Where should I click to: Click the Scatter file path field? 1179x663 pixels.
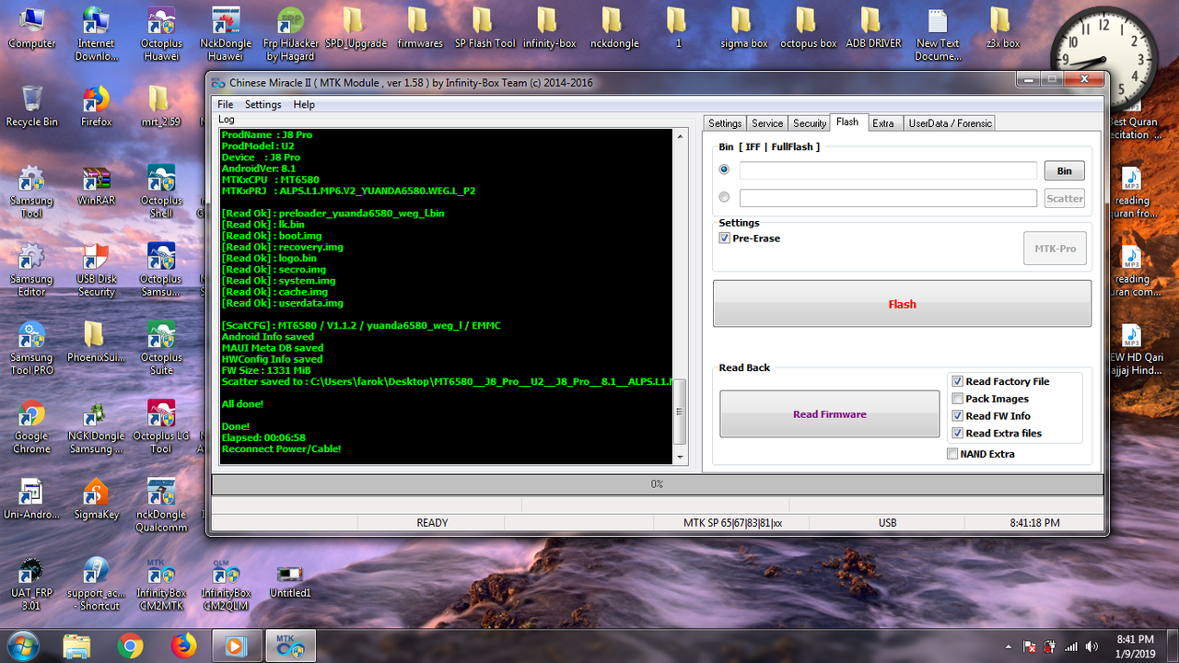tap(888, 198)
